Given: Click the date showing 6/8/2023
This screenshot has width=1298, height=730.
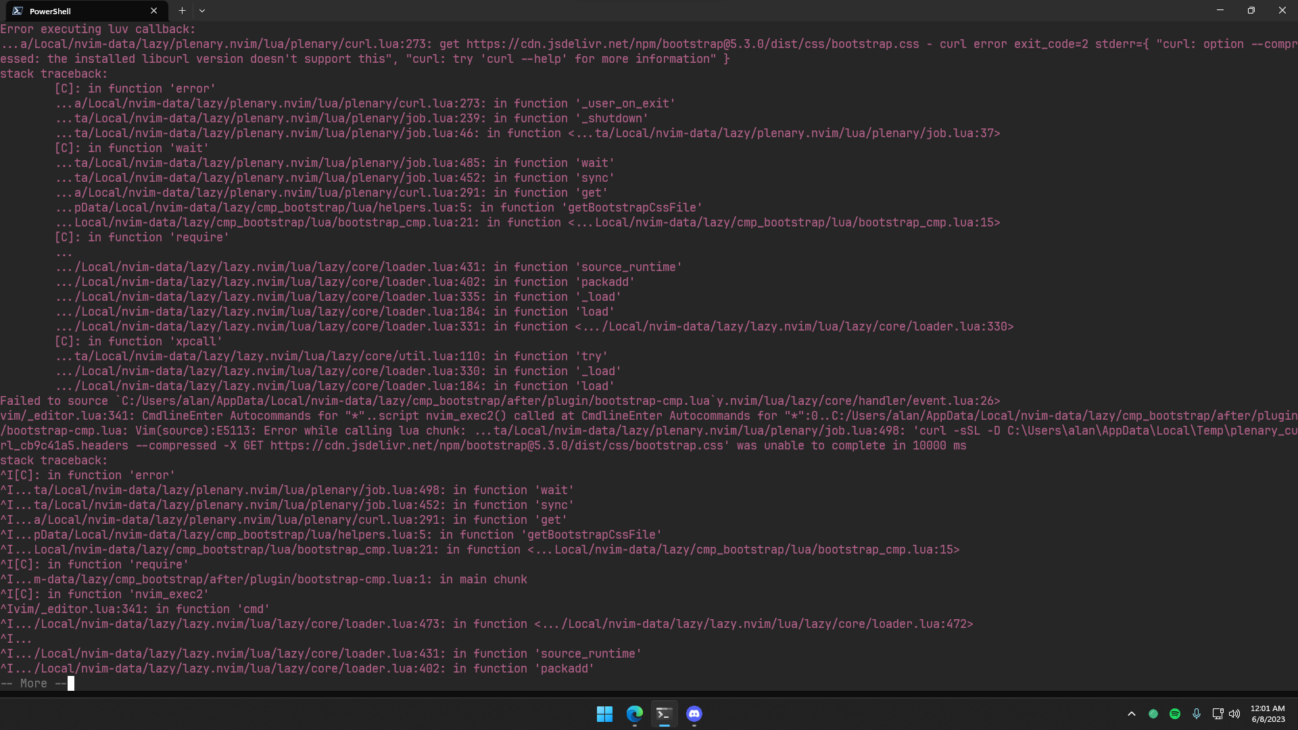Looking at the screenshot, I should 1270,719.
